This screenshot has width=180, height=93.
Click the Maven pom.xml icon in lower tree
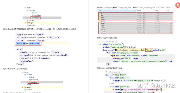(25, 90)
